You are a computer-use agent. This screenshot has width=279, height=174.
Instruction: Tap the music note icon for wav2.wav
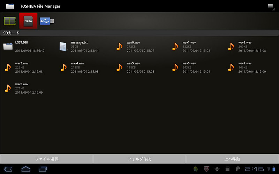pos(231,47)
